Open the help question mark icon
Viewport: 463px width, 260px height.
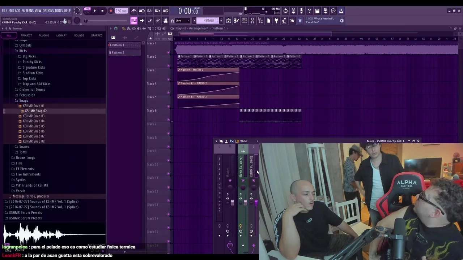pyautogui.click(x=309, y=11)
